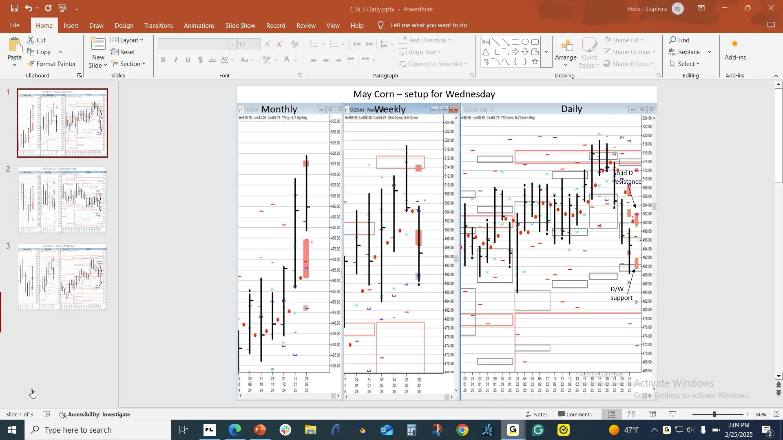
Task: Select the Format Painter tool
Action: (52, 64)
